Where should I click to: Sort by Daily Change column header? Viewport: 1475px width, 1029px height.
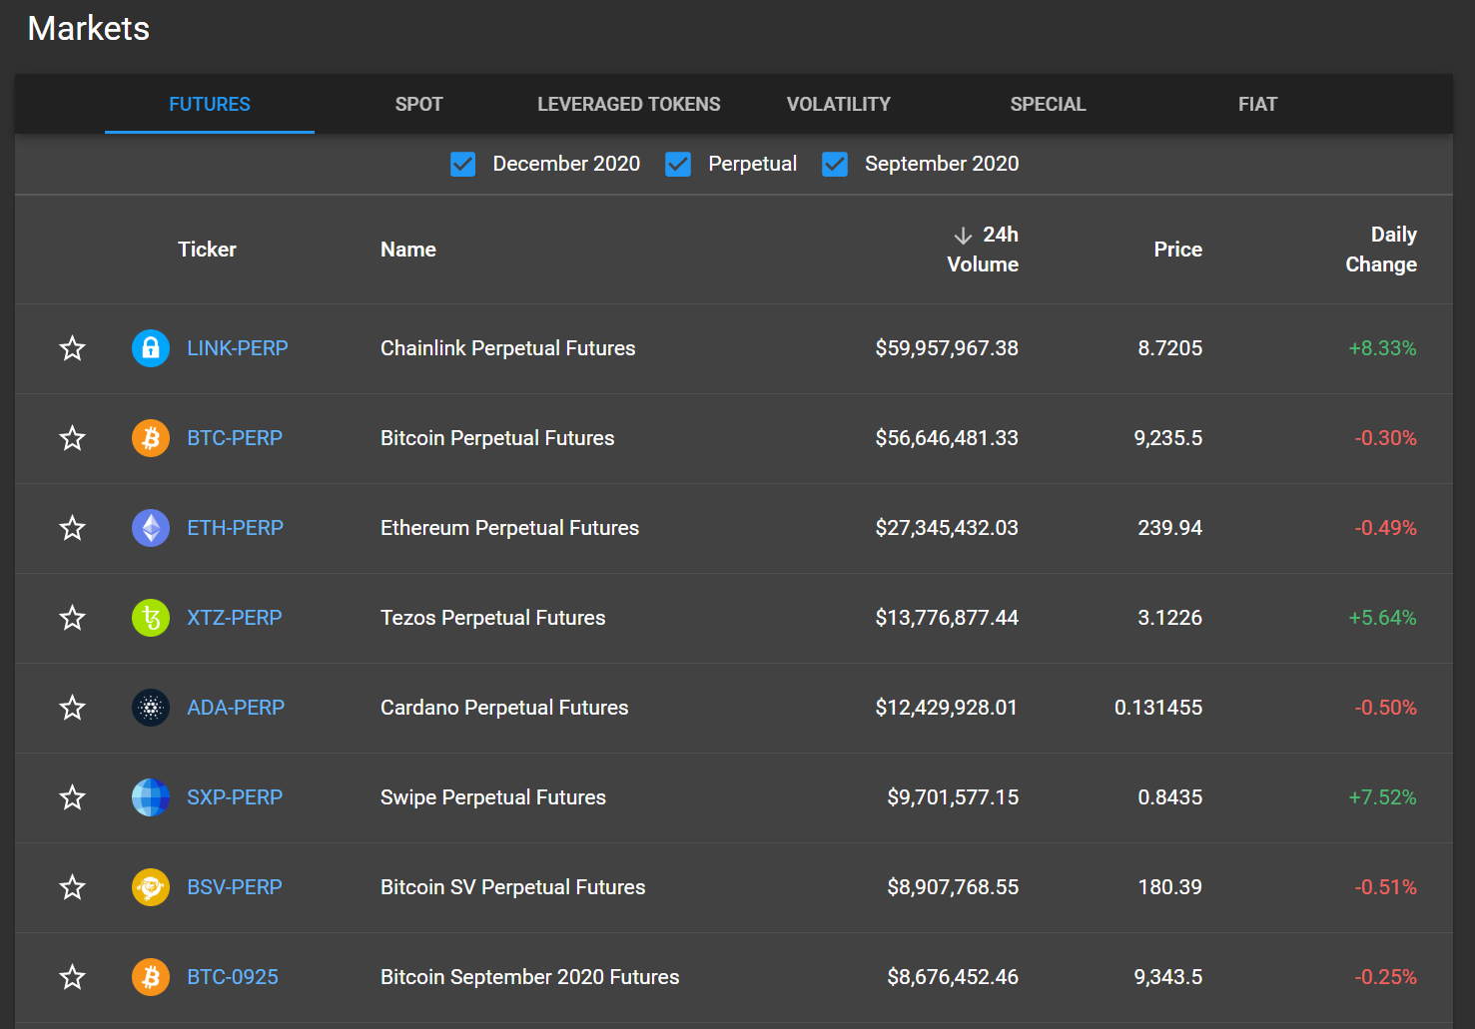point(1381,250)
